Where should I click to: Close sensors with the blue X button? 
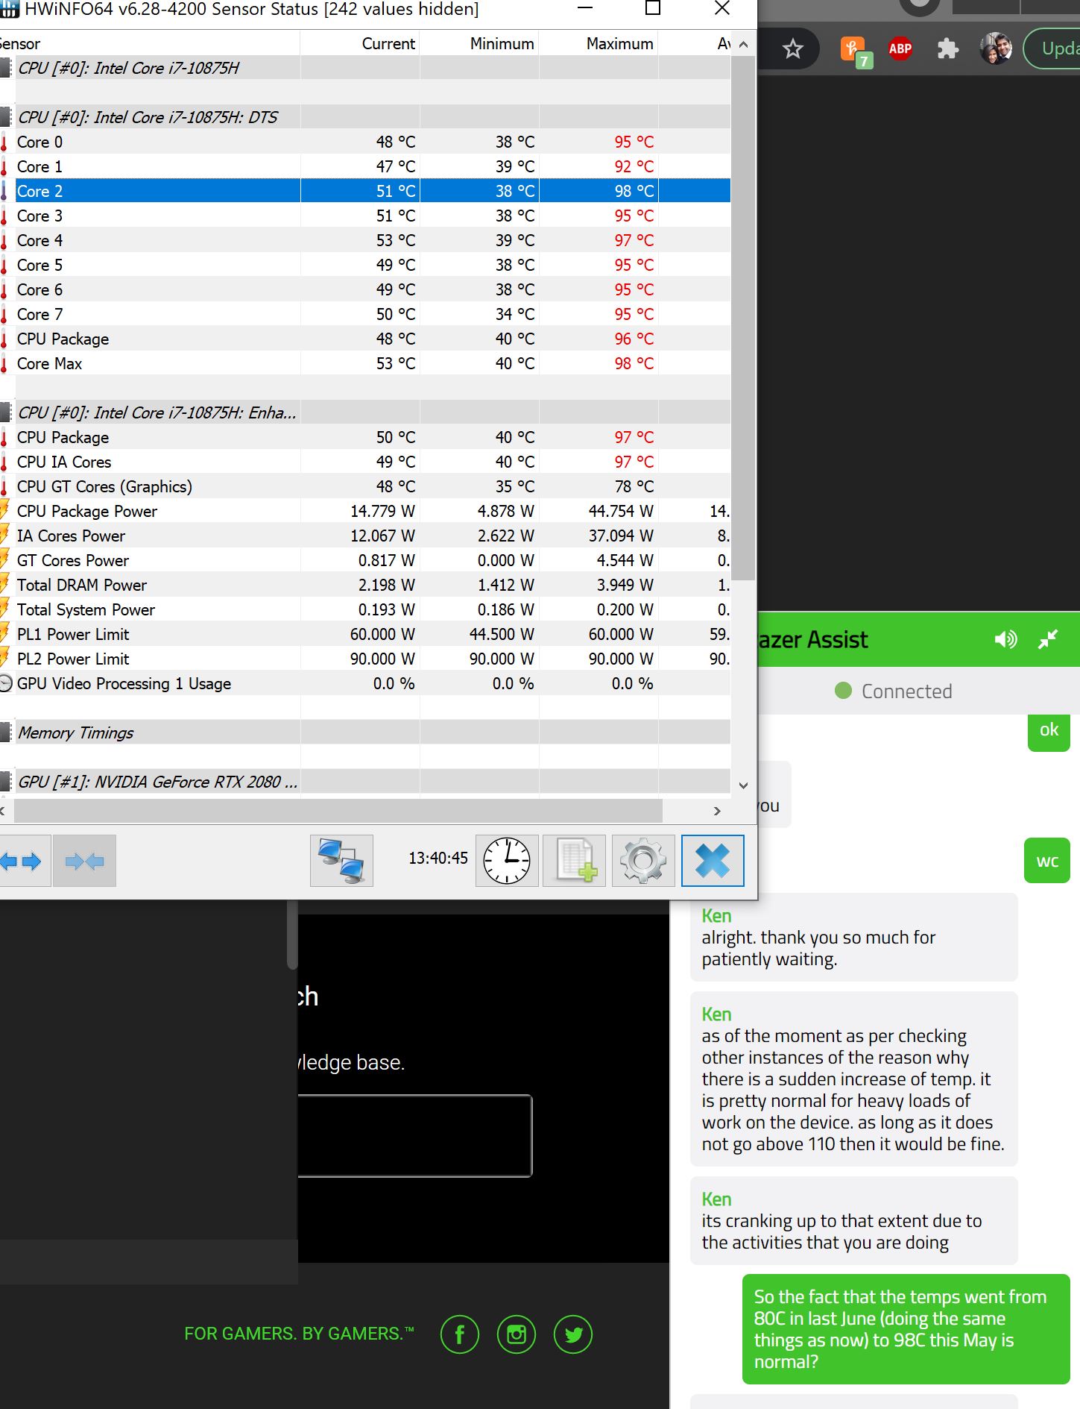coord(713,861)
